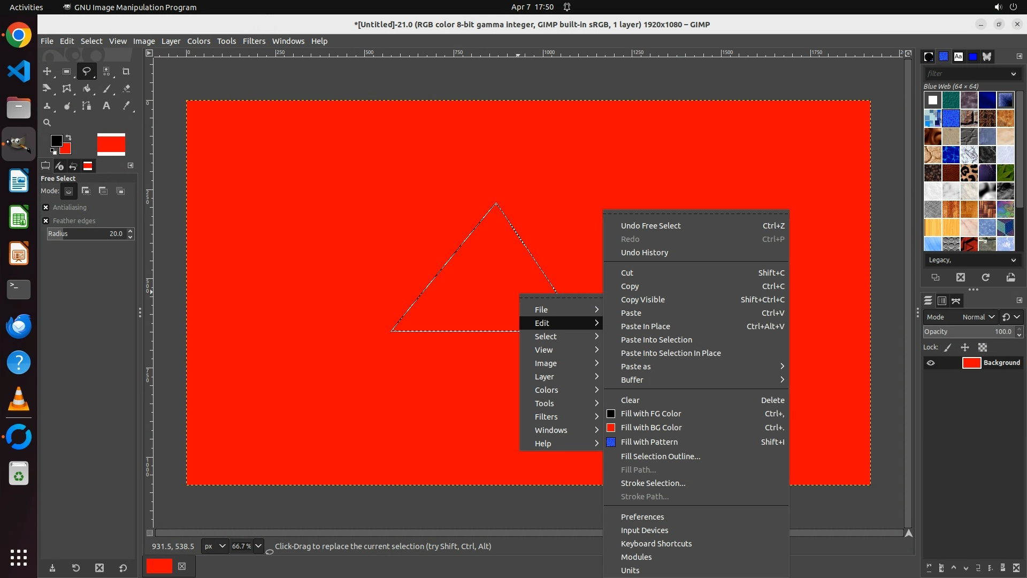1027x578 pixels.
Task: Disable the Antialiasing checkbox
Action: pos(46,207)
